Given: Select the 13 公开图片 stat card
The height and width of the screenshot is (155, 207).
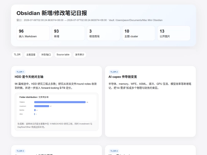Looking at the screenshot, I should (174, 33).
